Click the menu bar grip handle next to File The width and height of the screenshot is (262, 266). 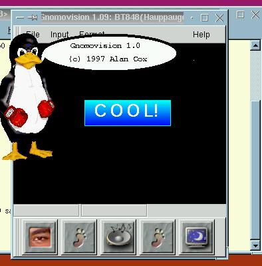click(17, 35)
